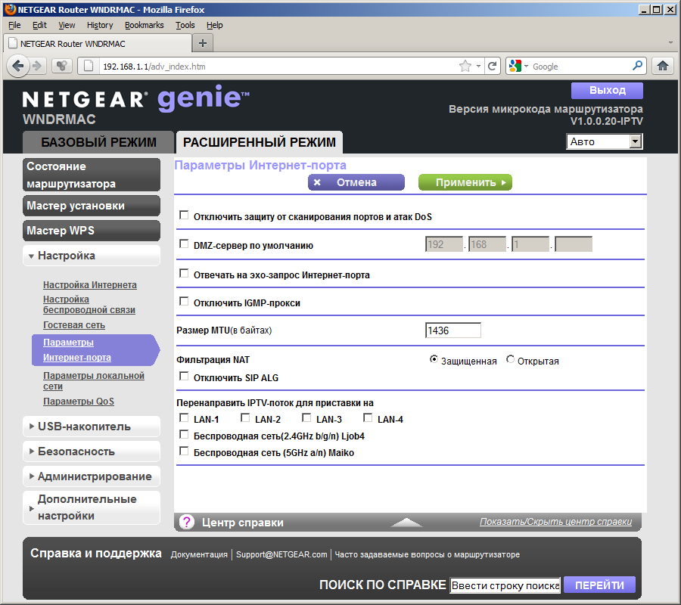
Task: Click the magnifier search icon
Action: pyautogui.click(x=637, y=66)
